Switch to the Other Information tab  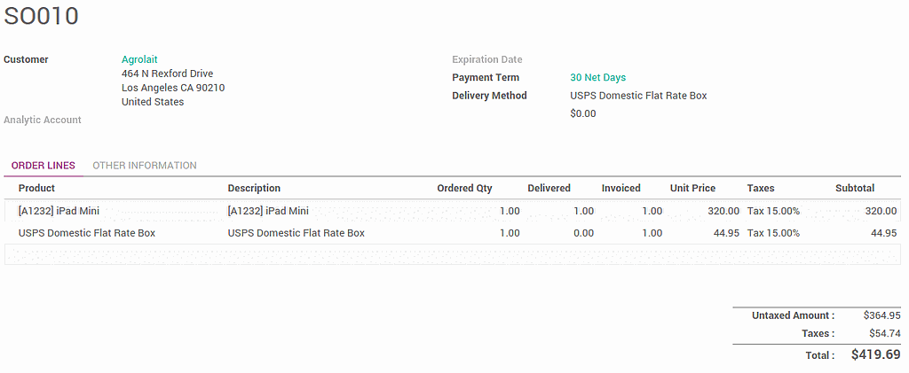pos(145,166)
